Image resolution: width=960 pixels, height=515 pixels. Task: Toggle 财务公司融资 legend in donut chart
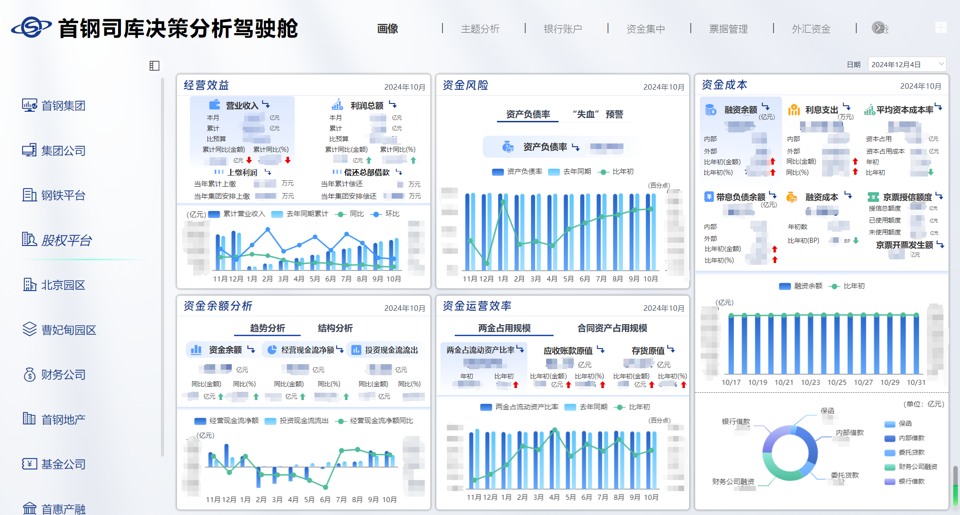(911, 467)
